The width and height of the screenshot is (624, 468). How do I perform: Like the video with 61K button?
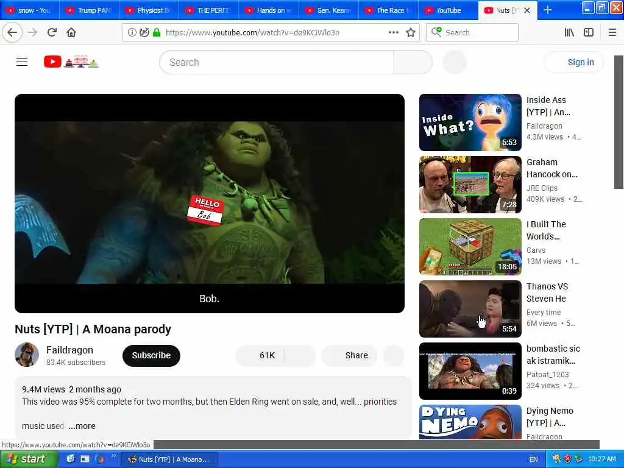click(260, 355)
